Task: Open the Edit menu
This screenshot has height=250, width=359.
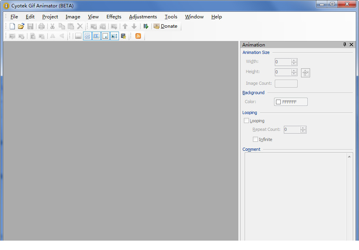Action: (x=30, y=17)
